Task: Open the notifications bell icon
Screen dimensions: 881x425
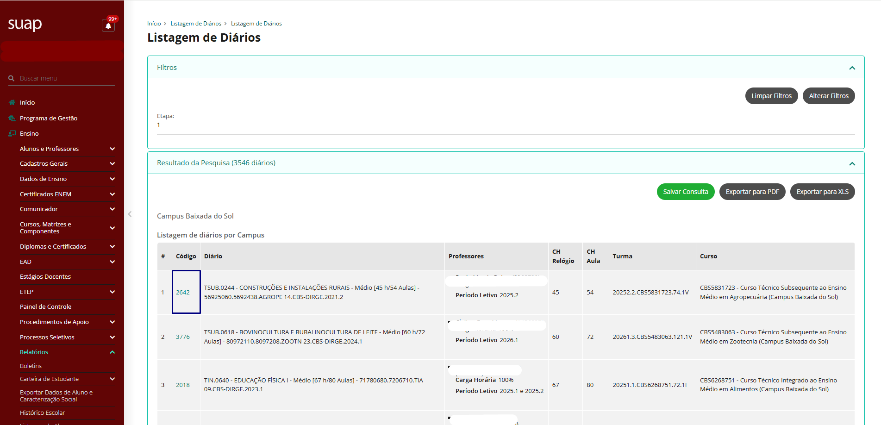Action: click(x=108, y=26)
